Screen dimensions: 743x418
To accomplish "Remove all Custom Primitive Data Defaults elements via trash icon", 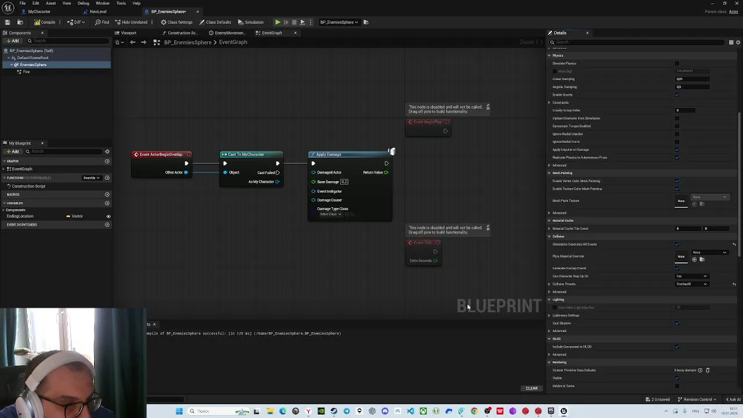I will point(708,370).
